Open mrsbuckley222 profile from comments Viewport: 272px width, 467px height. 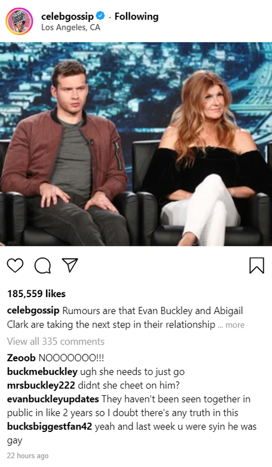[x=41, y=385]
